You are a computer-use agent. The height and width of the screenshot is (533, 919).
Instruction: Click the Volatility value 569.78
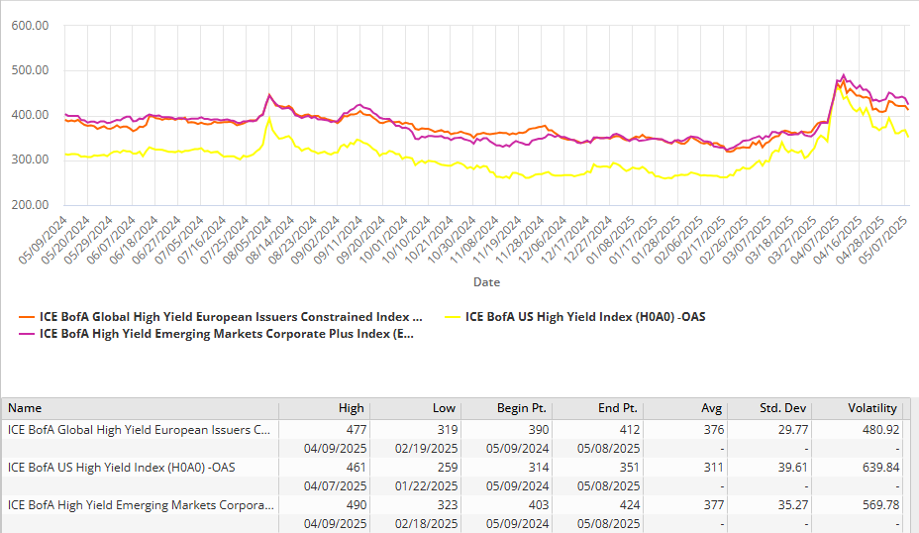881,505
